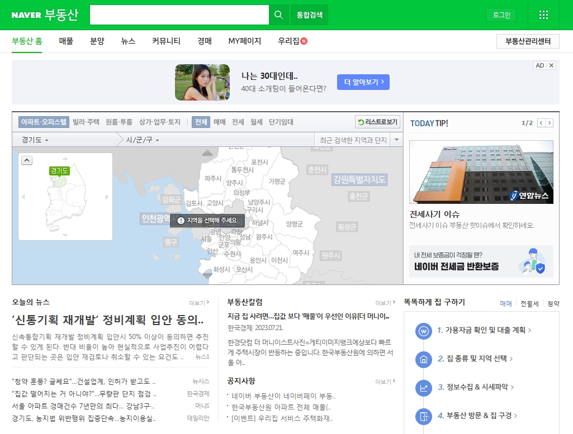
Task: Click the house type step icon
Action: 424,360
